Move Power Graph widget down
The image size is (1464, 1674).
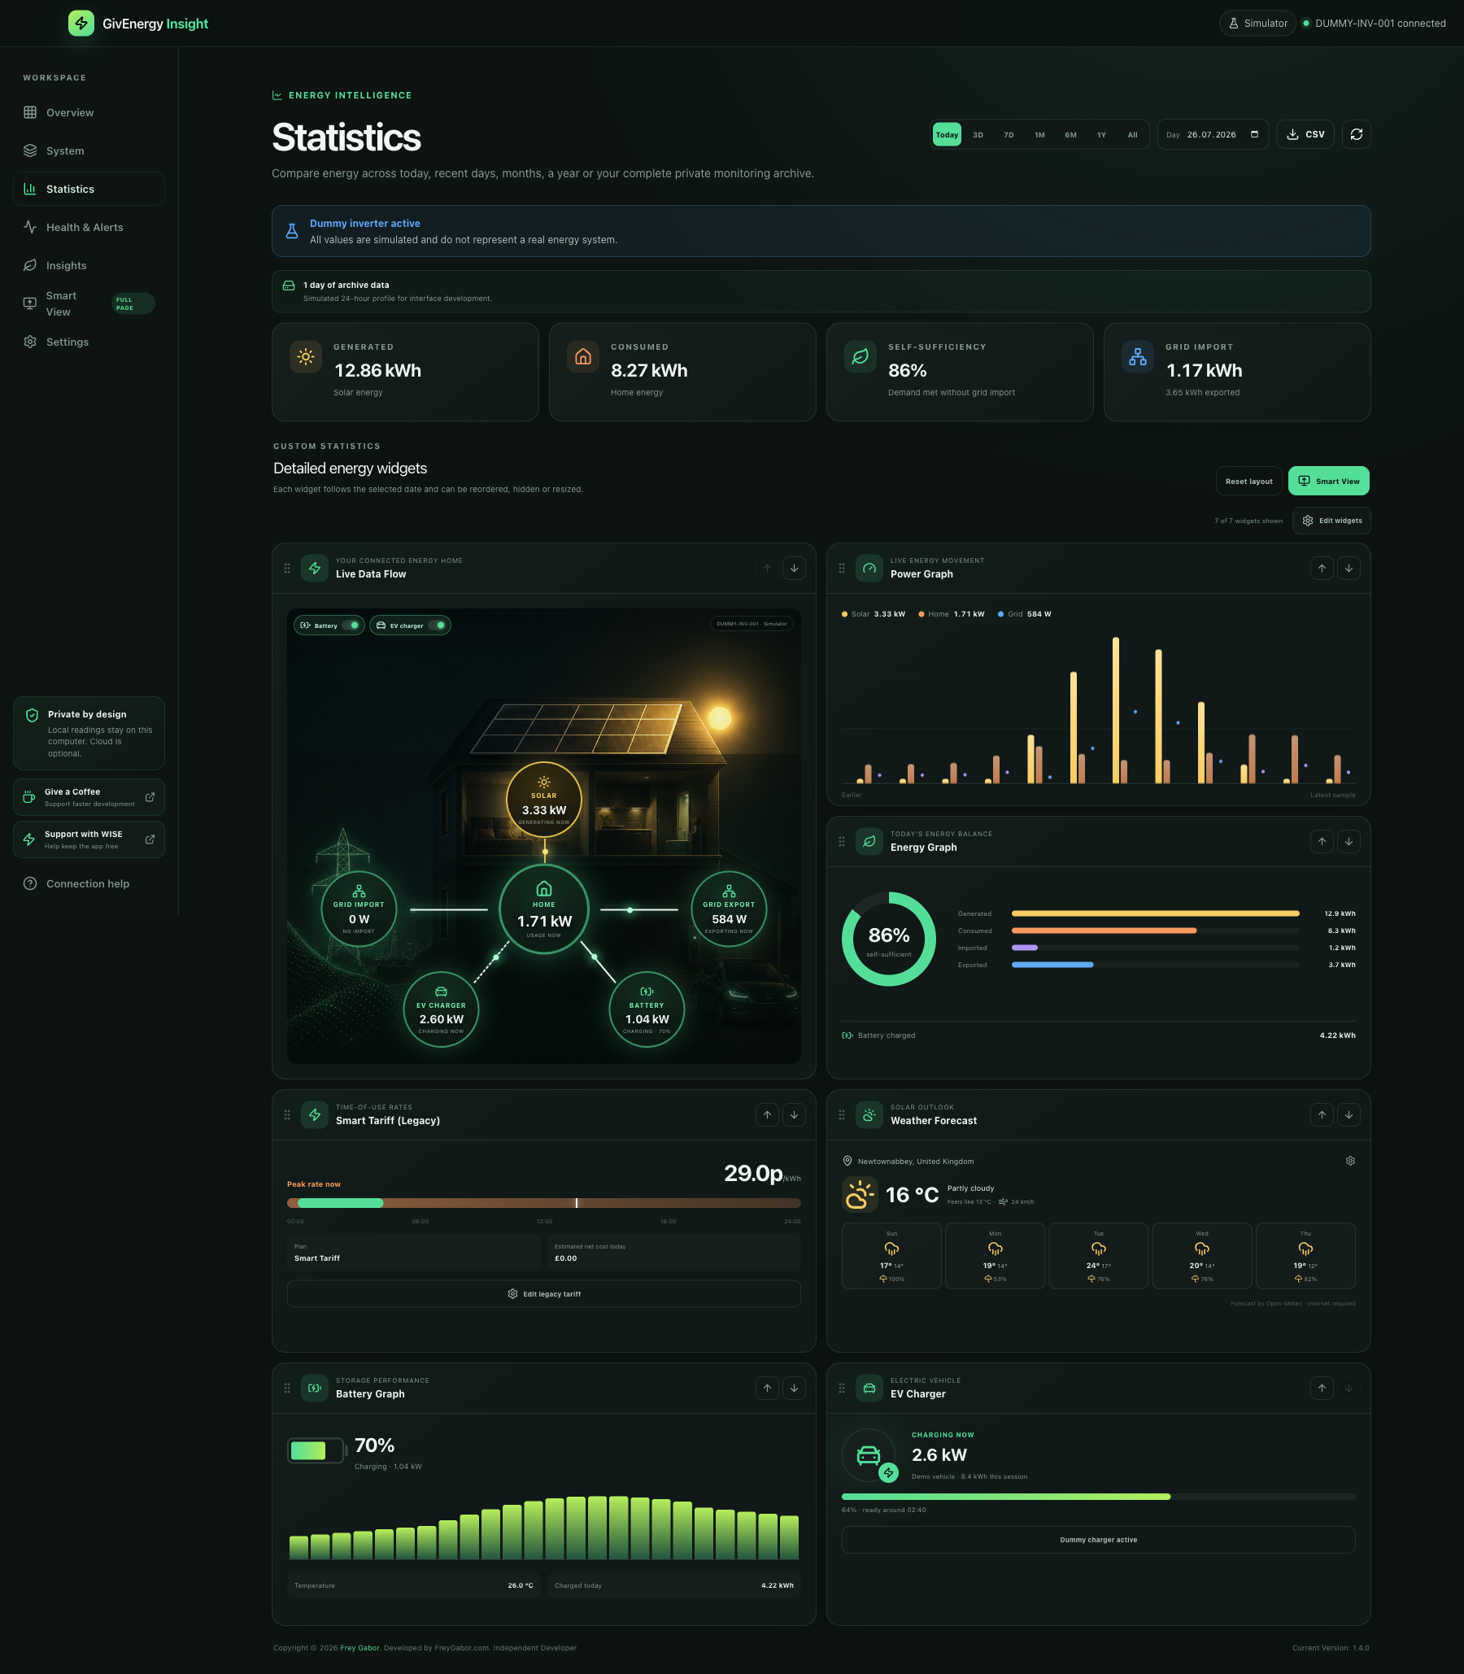tap(1348, 568)
